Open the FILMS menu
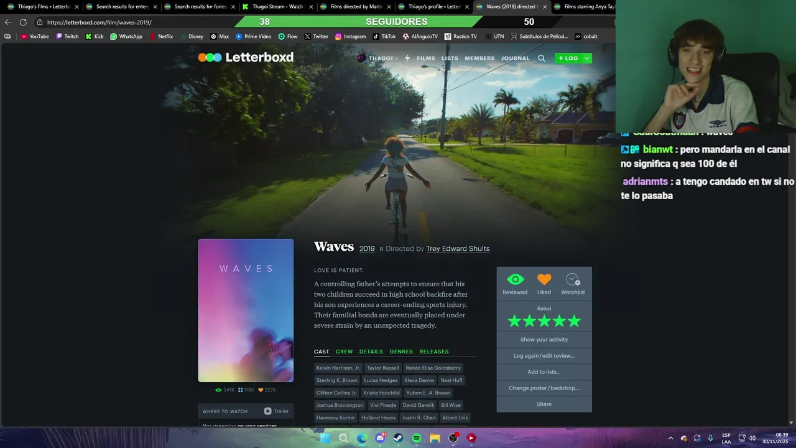796x448 pixels. pos(426,58)
